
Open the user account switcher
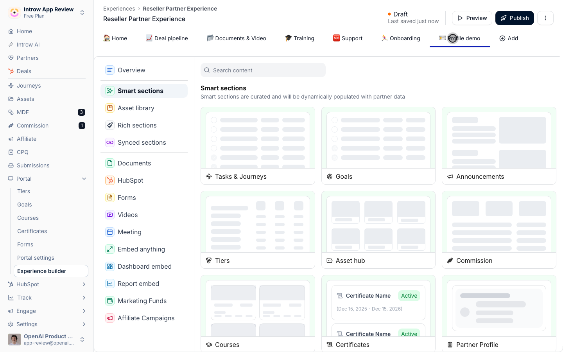82,339
